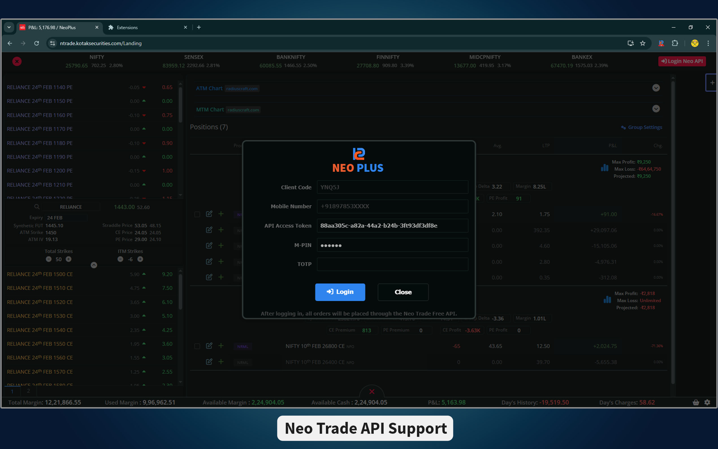
Task: Tick checkbox for NIFTY 26800 CE position
Action: pyautogui.click(x=197, y=346)
